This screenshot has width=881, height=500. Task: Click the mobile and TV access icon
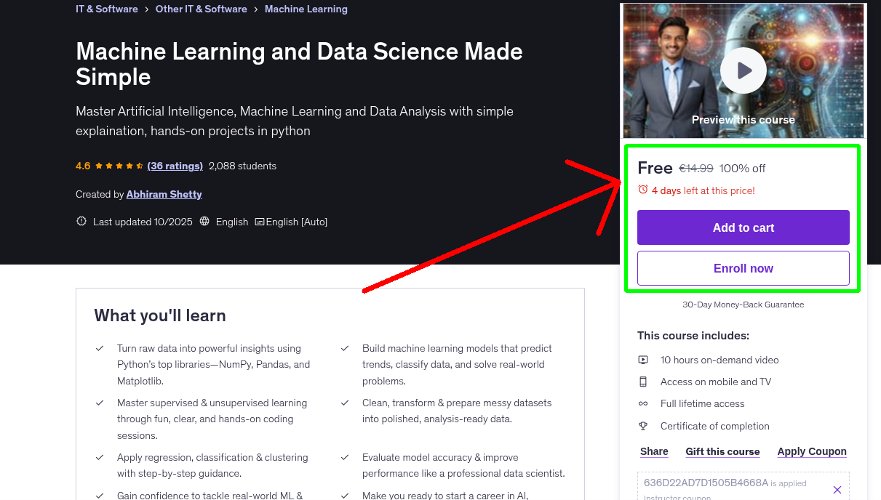[x=643, y=382]
